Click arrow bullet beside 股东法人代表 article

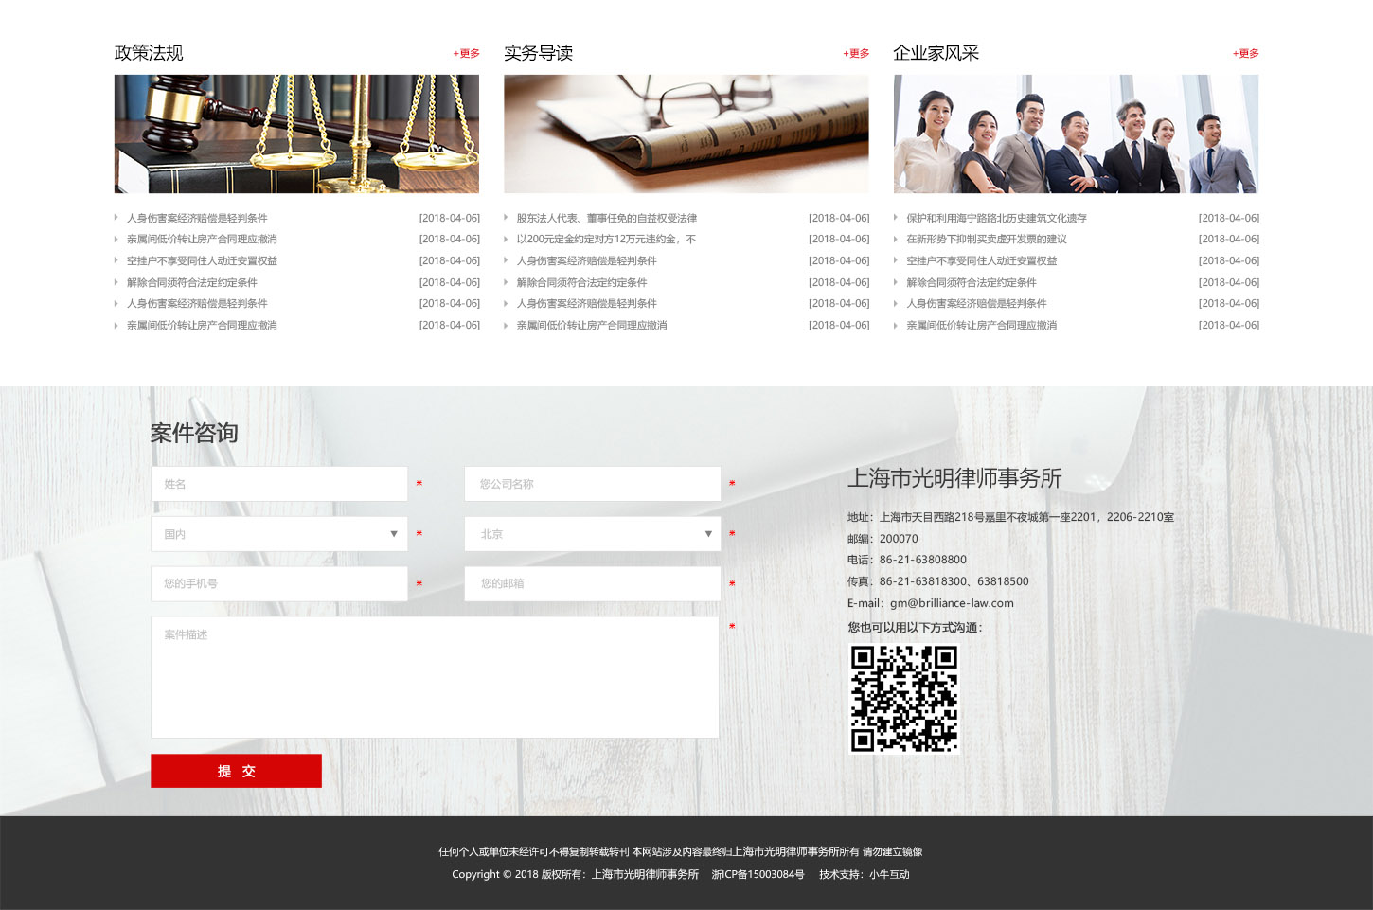(x=506, y=218)
